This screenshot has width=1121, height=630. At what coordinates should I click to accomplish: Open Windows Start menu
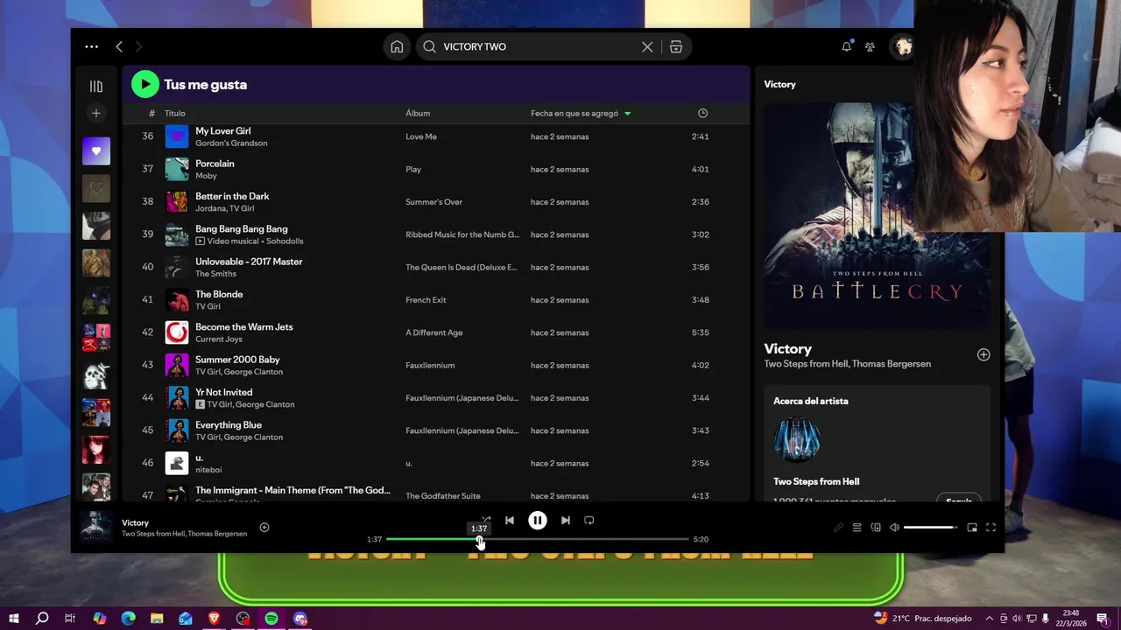point(13,619)
